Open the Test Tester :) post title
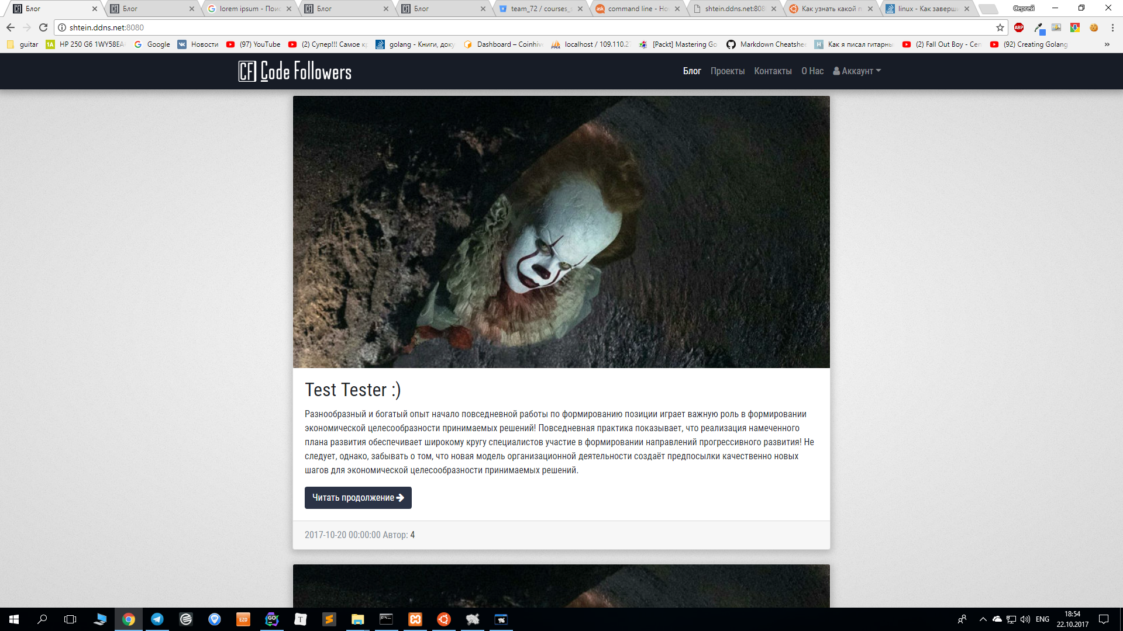 [x=353, y=390]
